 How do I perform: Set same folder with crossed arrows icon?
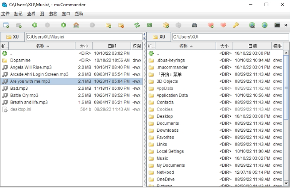click(x=150, y=25)
